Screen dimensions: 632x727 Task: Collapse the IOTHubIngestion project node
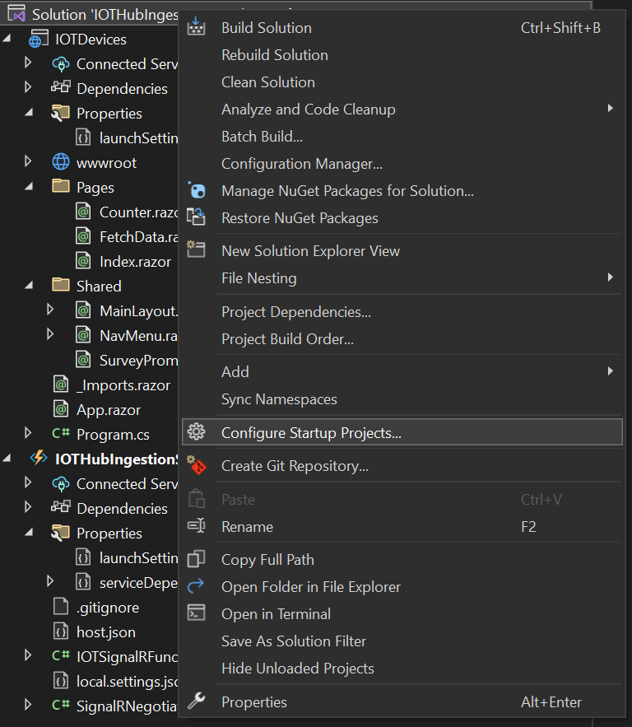pos(7,459)
